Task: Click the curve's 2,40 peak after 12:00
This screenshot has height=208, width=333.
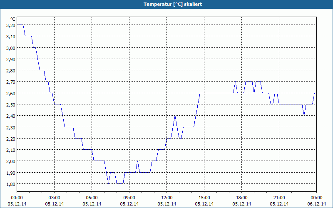Action: tap(175, 116)
